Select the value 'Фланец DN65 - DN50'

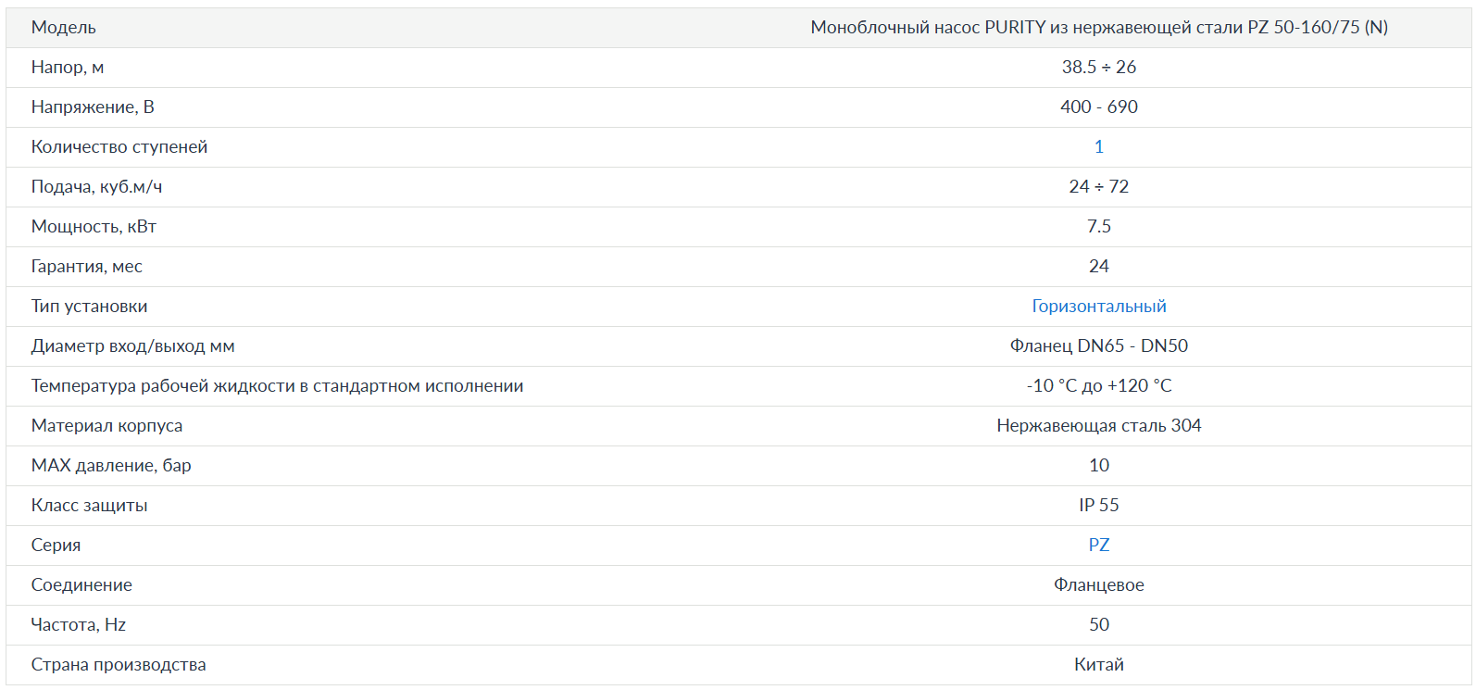(1098, 345)
